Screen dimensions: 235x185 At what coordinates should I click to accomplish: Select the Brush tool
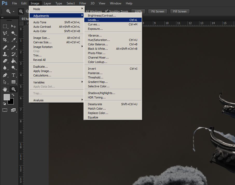coord(13,48)
